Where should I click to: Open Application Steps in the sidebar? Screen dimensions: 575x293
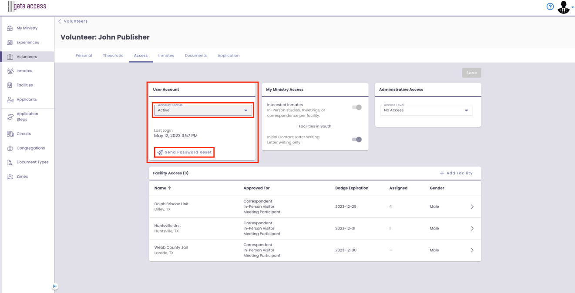click(27, 117)
